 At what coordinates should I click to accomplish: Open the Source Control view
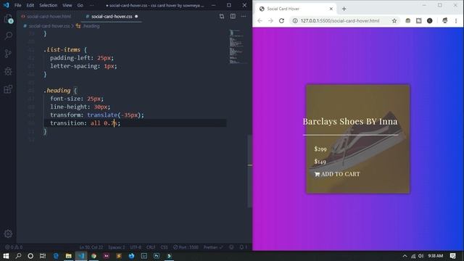click(8, 54)
